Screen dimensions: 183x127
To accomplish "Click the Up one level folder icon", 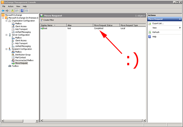I will pyautogui.click(x=13, y=11).
